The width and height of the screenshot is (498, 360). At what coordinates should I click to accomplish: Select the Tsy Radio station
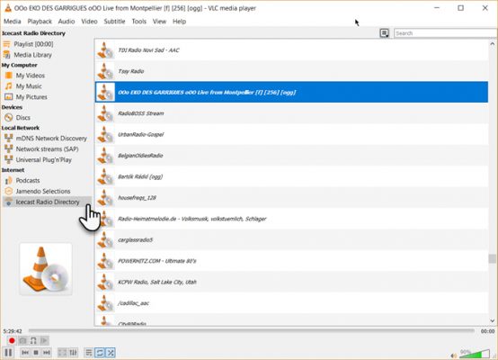(291, 71)
